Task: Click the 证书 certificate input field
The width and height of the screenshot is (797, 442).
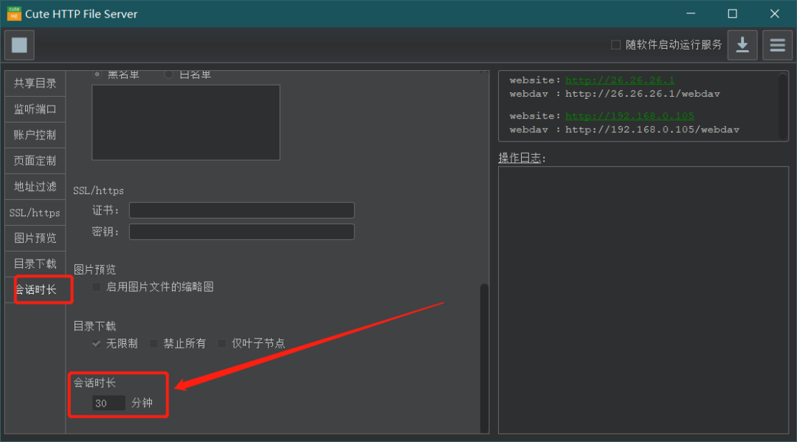Action: point(241,210)
